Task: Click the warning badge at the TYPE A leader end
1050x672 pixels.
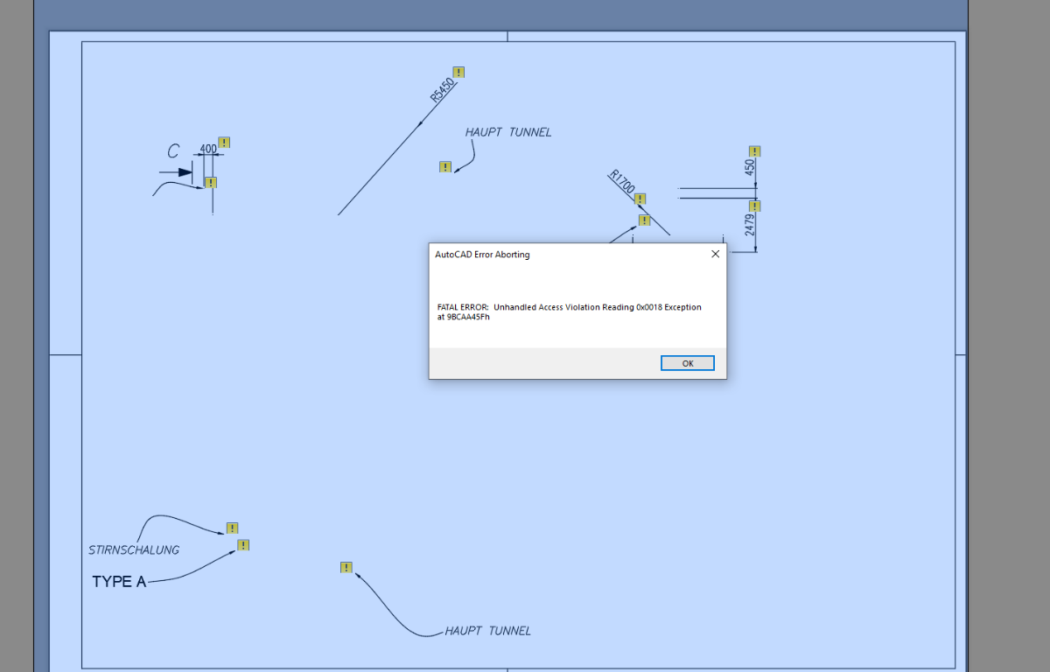Action: pyautogui.click(x=243, y=545)
